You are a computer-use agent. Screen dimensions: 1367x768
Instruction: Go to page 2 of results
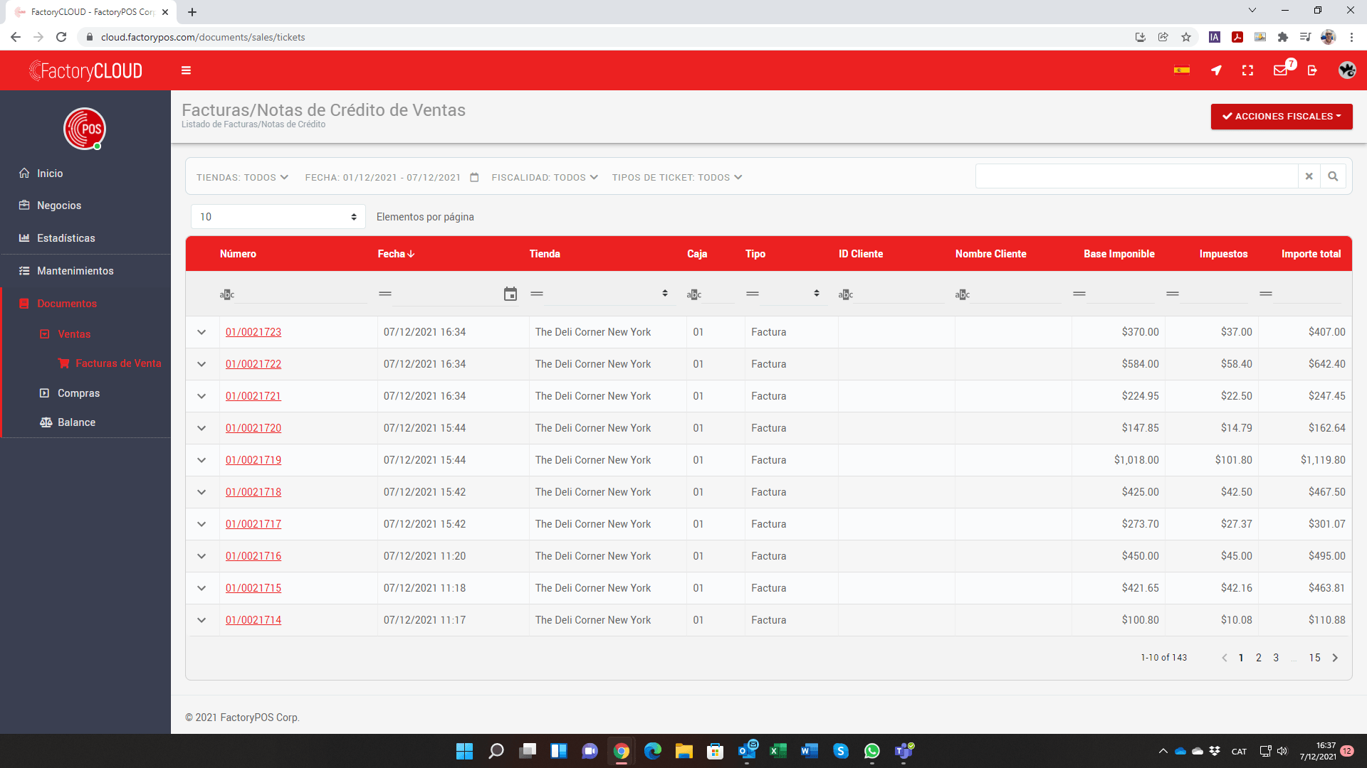click(x=1259, y=658)
